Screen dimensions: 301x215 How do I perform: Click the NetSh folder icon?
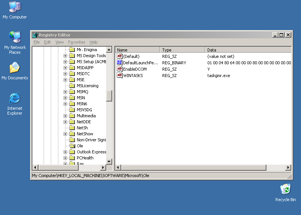[x=72, y=128]
